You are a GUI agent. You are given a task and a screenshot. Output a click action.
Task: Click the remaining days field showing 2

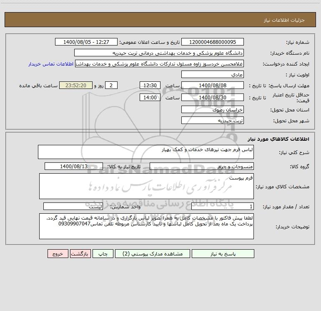(111, 85)
